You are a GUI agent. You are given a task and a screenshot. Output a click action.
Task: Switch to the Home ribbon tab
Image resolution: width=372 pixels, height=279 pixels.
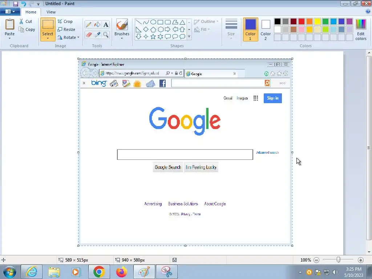click(31, 12)
